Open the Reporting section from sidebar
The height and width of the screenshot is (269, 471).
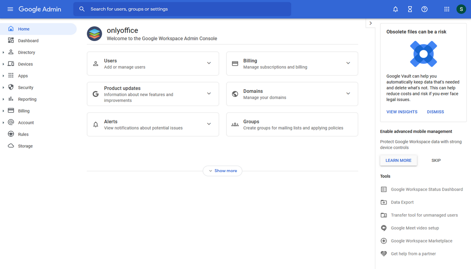[x=27, y=99]
